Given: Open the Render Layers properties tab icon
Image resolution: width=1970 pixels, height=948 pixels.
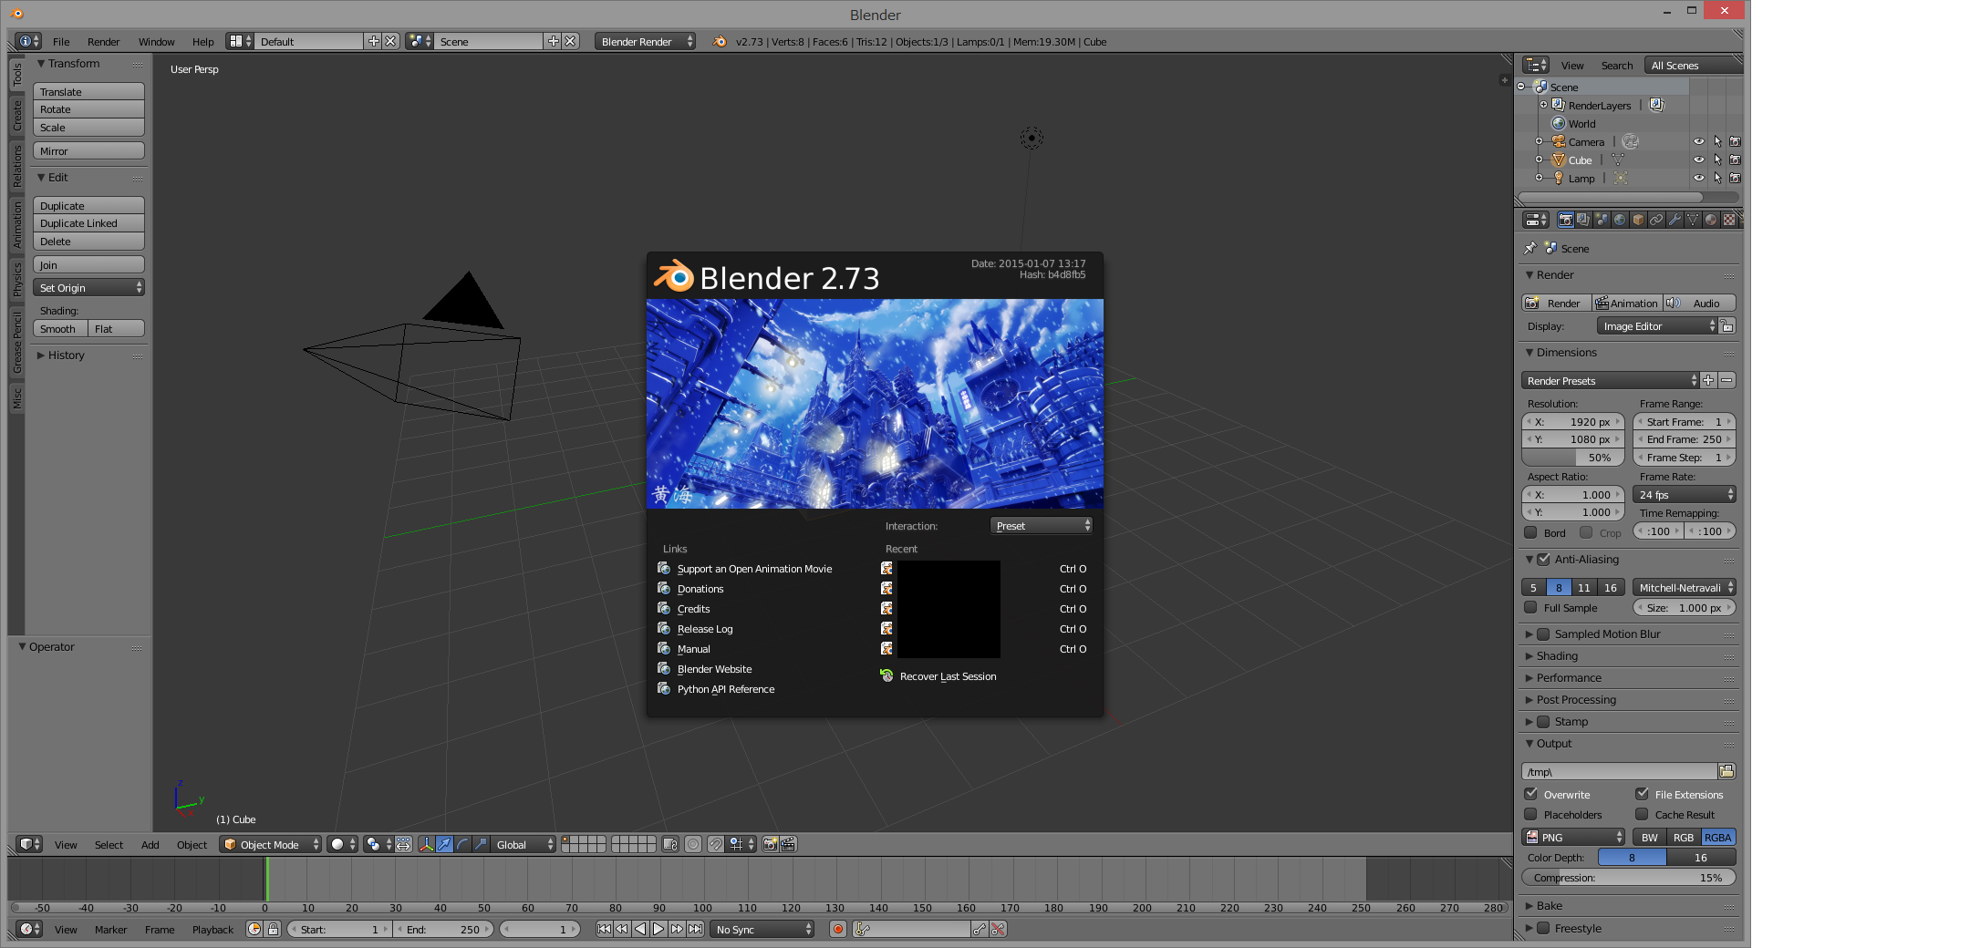Looking at the screenshot, I should point(1583,220).
